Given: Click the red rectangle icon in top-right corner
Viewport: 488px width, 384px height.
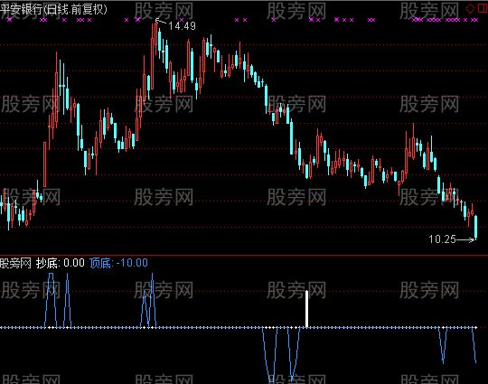Looking at the screenshot, I should pyautogui.click(x=483, y=8).
